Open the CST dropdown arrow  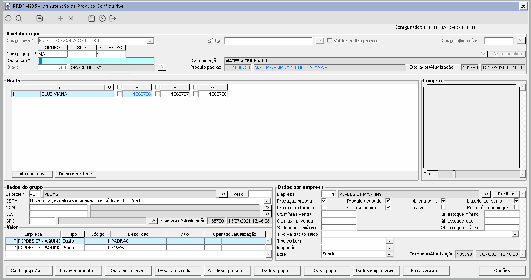click(x=267, y=201)
